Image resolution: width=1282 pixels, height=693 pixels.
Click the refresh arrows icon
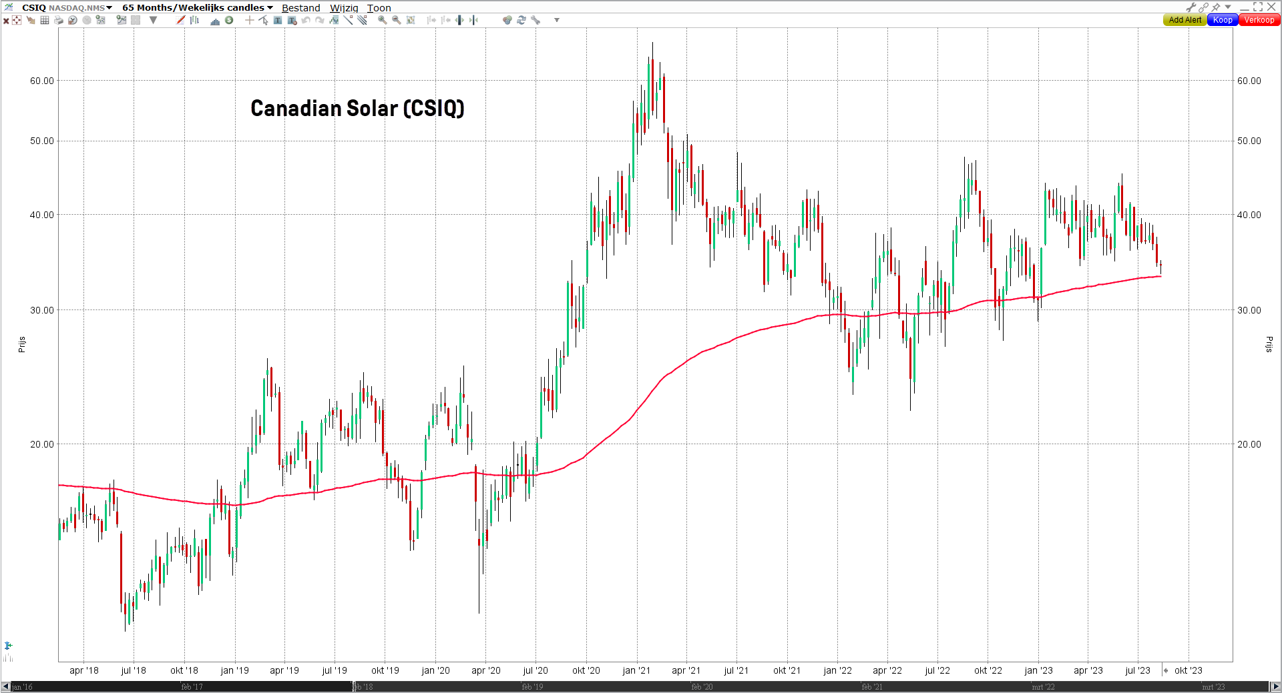click(521, 20)
